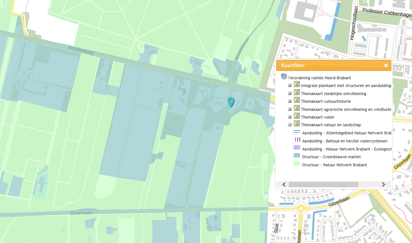
Task: Click the Warandelaan road label
Action: coord(242,48)
